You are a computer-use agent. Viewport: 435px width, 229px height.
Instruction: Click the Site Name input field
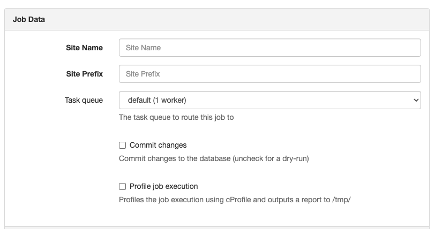(x=269, y=48)
